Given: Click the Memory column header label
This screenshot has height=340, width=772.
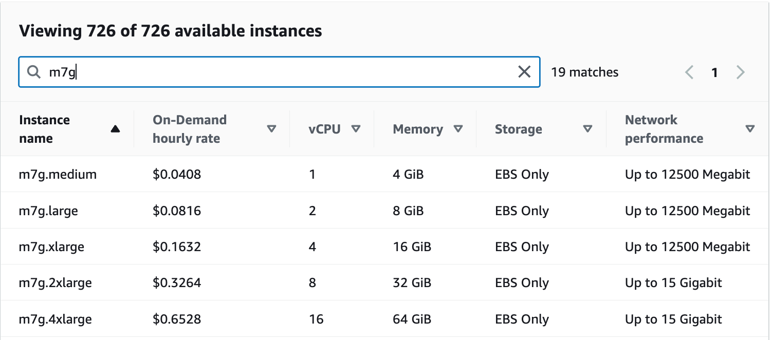Looking at the screenshot, I should coord(418,129).
